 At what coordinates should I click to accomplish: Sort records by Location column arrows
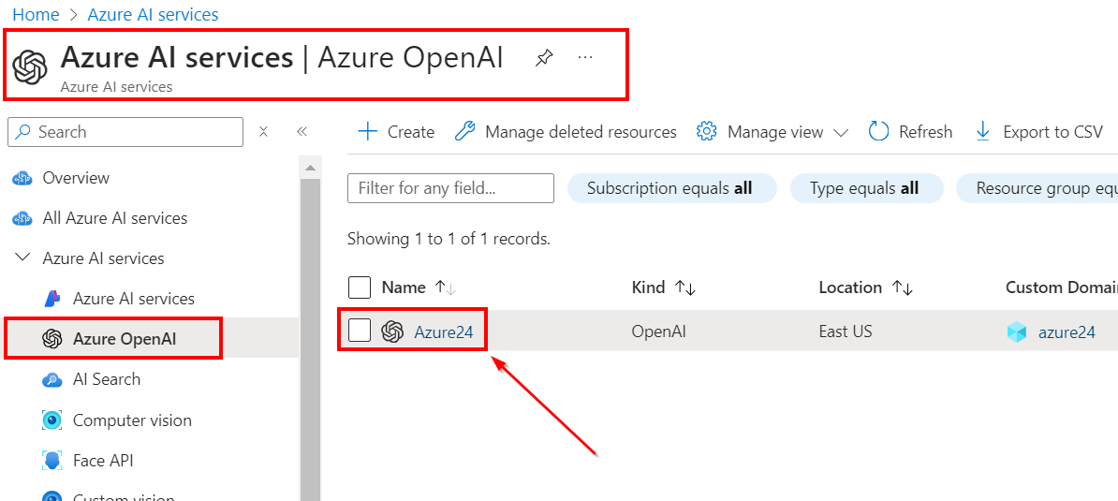pos(903,287)
